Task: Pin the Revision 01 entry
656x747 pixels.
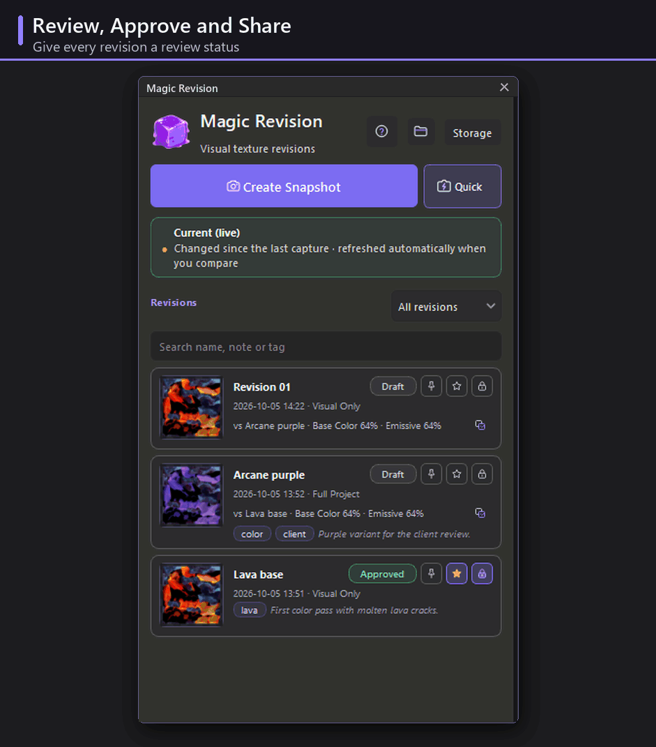Action: pyautogui.click(x=432, y=386)
